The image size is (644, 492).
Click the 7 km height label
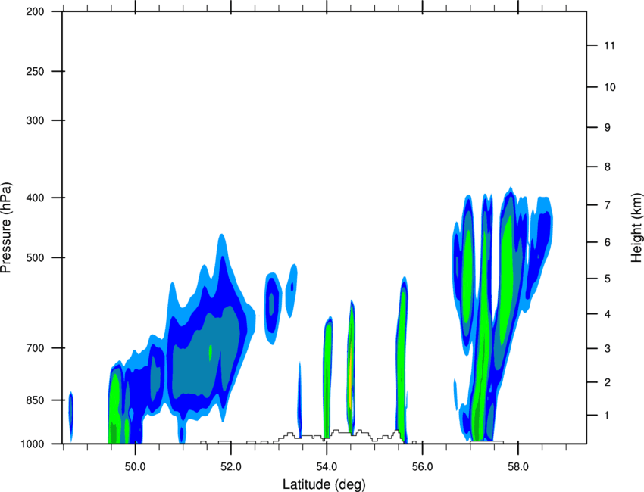[x=608, y=205]
